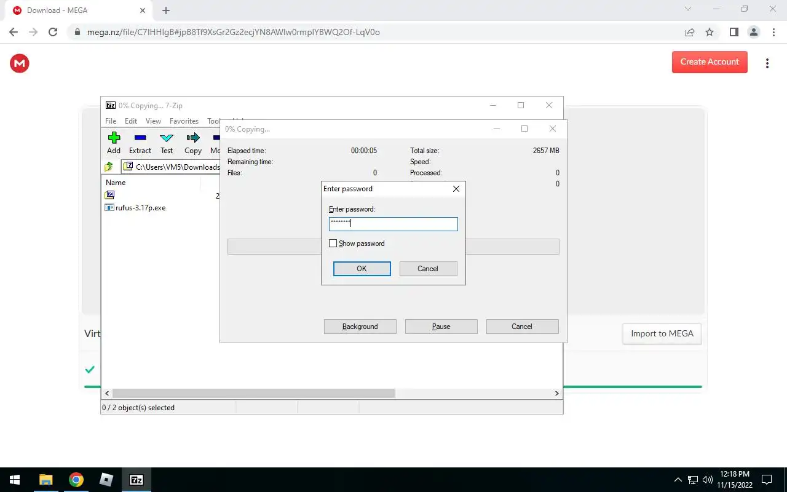
Task: Click the 7-Zip path address field
Action: 172,167
